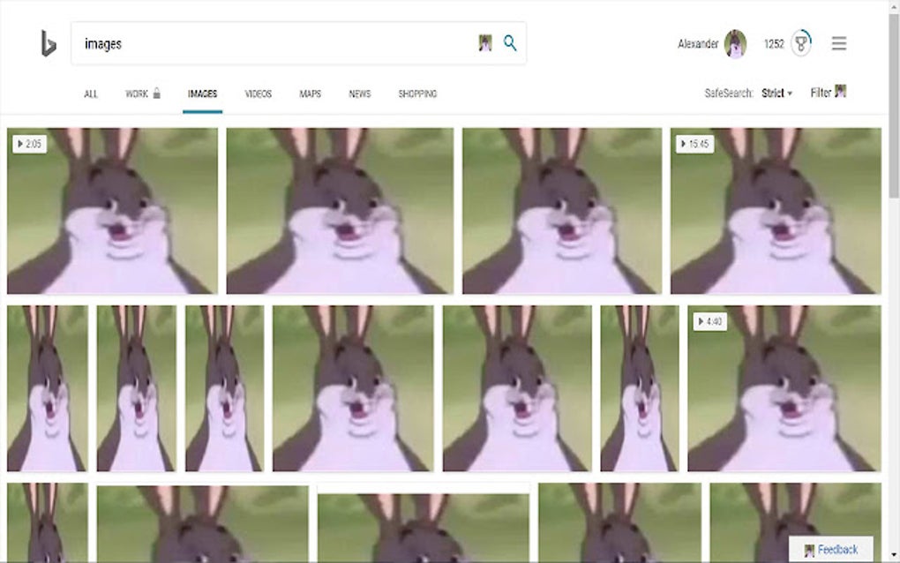The height and width of the screenshot is (563, 900).
Task: Click the search magnifier icon
Action: pos(509,42)
